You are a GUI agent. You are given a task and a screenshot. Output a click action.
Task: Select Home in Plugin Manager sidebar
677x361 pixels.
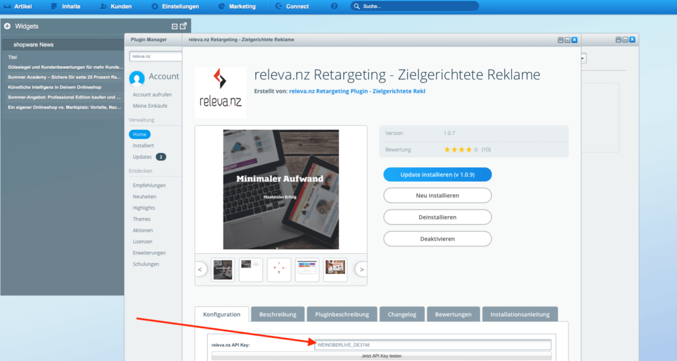[139, 134]
